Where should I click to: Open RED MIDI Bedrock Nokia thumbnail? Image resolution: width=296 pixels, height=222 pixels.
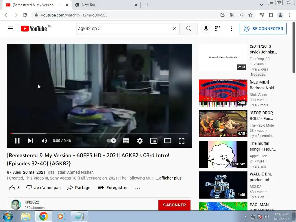pyautogui.click(x=223, y=93)
